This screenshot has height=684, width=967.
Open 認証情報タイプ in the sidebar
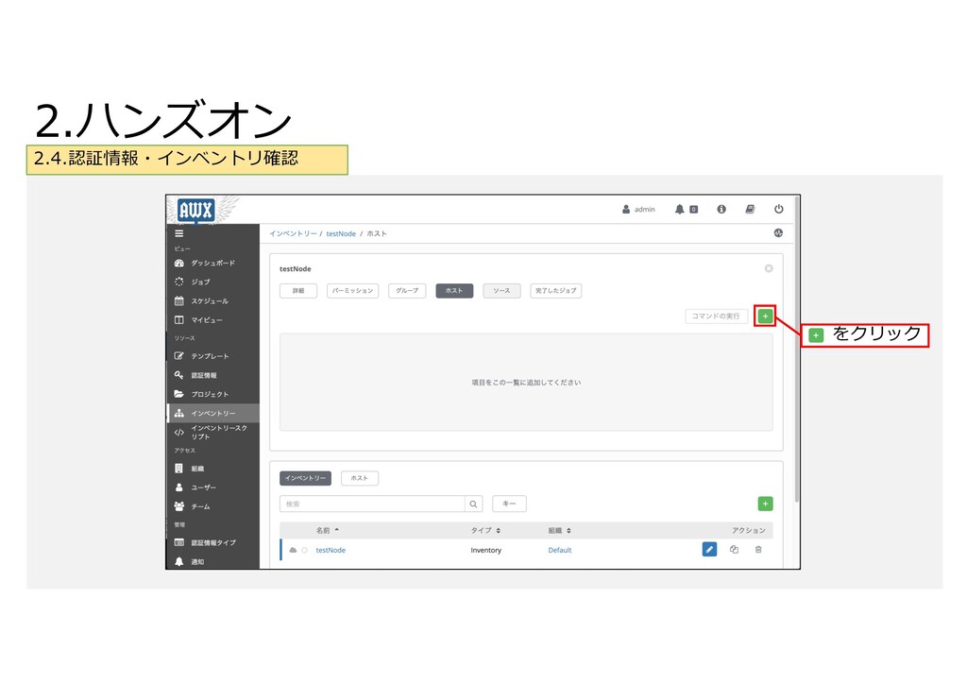212,542
